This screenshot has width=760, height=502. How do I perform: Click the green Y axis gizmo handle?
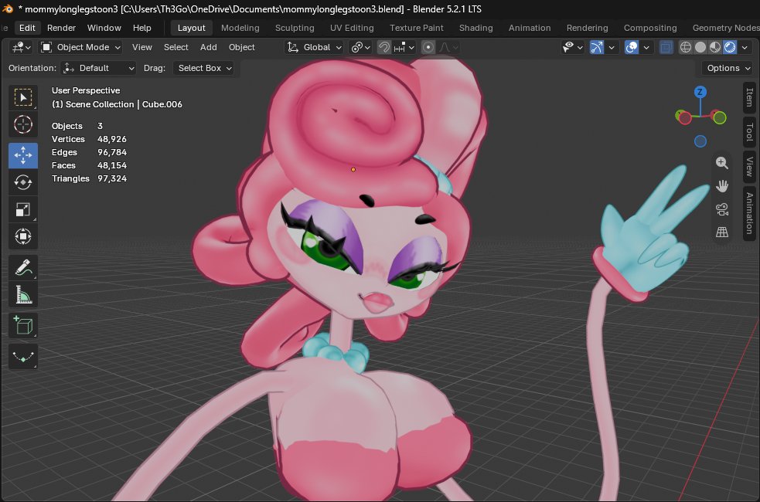click(x=720, y=117)
